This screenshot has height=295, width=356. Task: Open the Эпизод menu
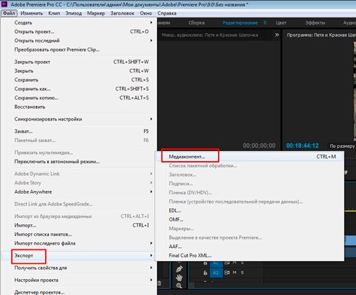point(74,13)
